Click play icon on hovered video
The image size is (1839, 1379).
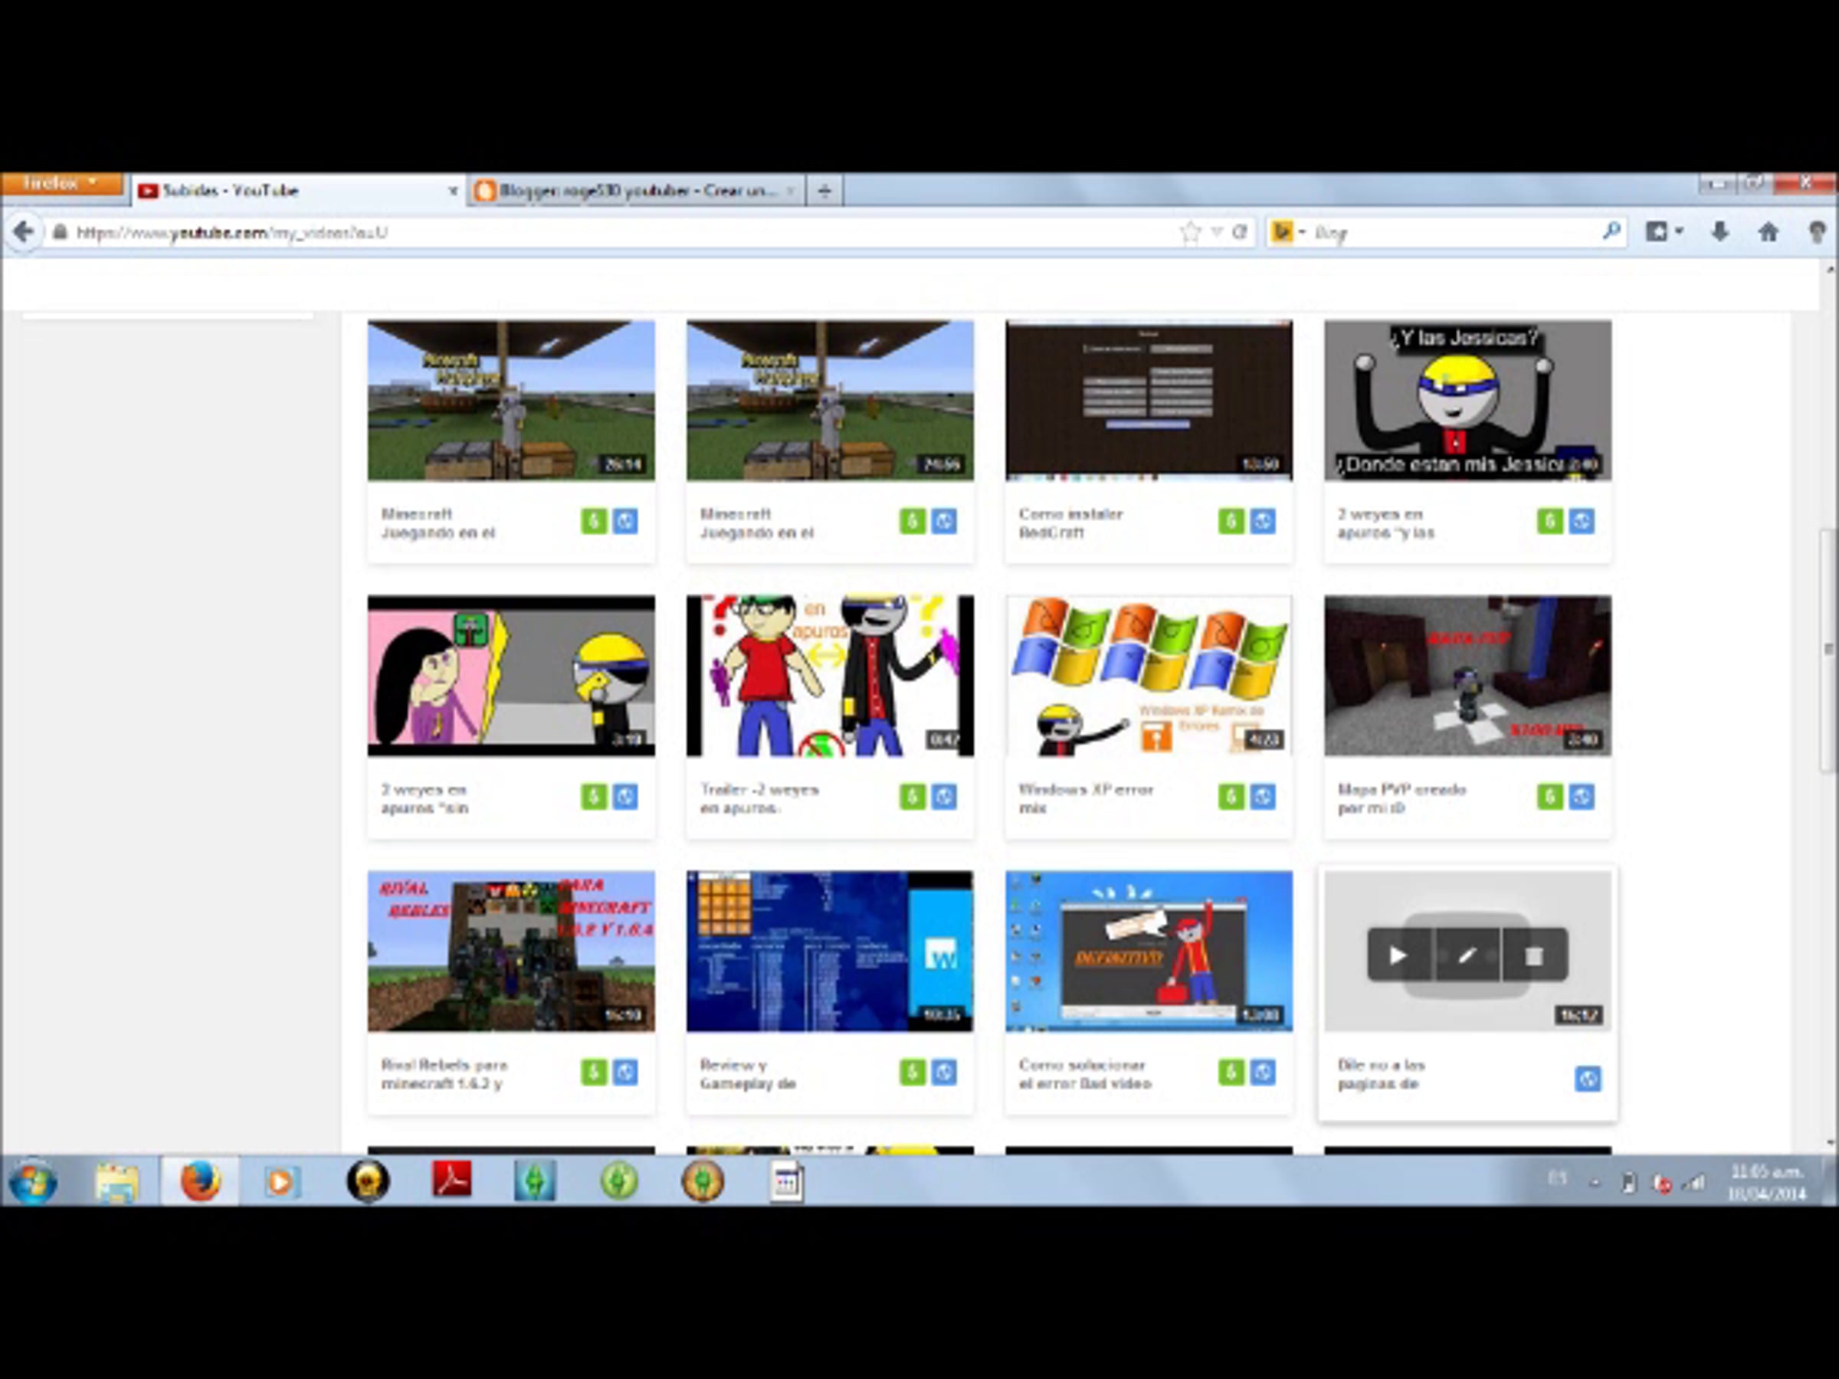point(1398,955)
